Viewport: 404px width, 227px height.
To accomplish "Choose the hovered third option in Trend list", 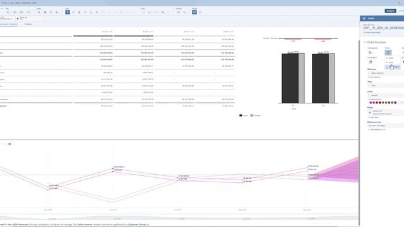I will pos(393,67).
